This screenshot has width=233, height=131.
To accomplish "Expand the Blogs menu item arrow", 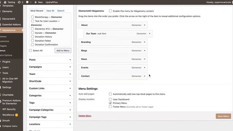I will click(145, 51).
